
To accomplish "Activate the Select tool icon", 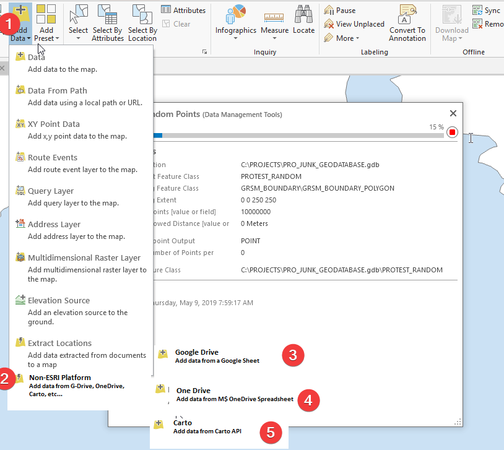I will pyautogui.click(x=79, y=14).
